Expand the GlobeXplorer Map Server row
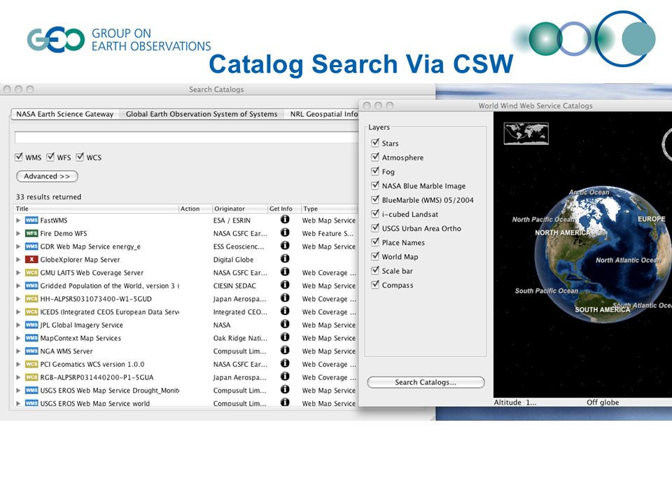Image resolution: width=672 pixels, height=504 pixels. coord(18,260)
